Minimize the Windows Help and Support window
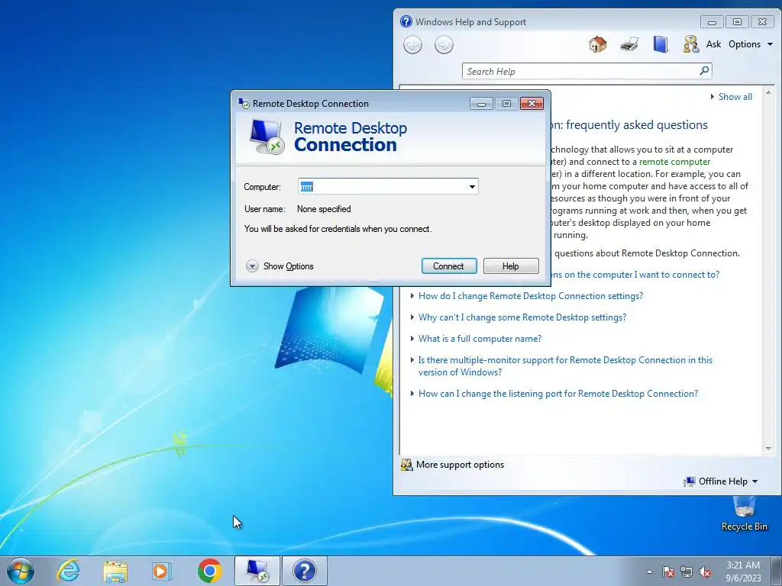Screen dimensions: 782x586 coord(713,21)
